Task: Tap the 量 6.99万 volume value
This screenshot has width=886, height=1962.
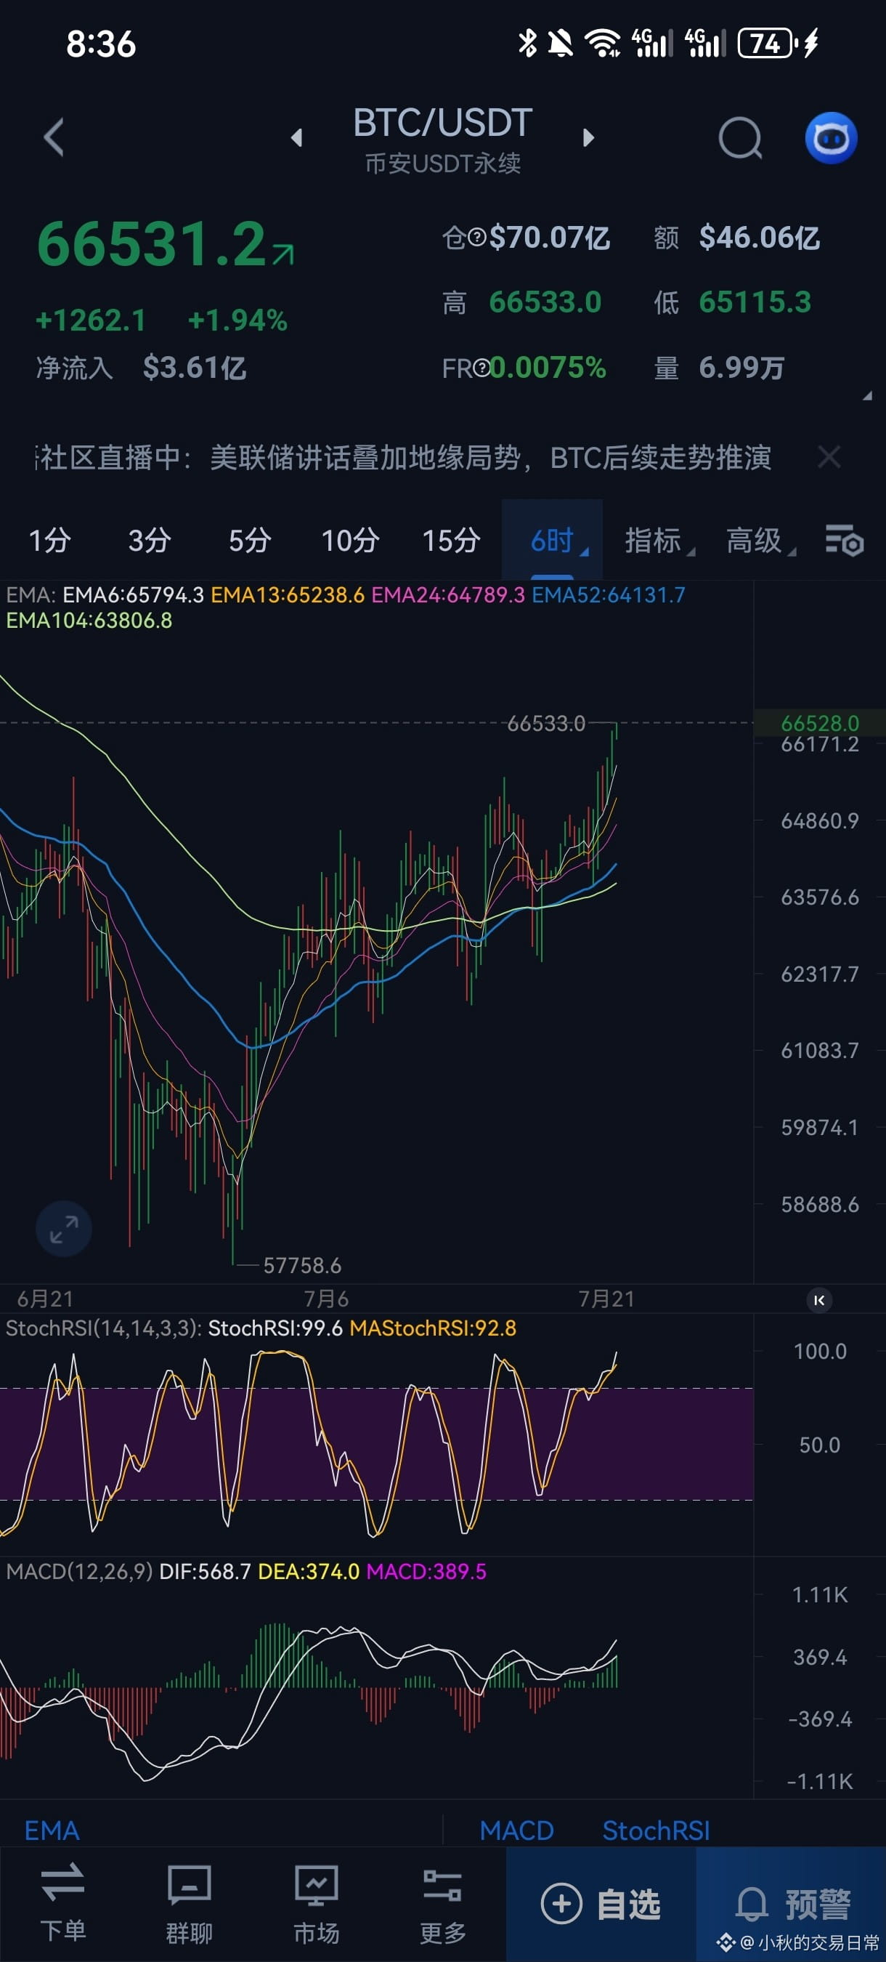Action: pyautogui.click(x=719, y=368)
